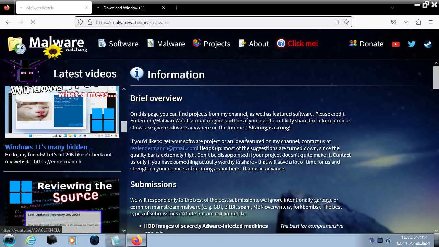
Task: Open the black box taskbar application
Action: 52,240
